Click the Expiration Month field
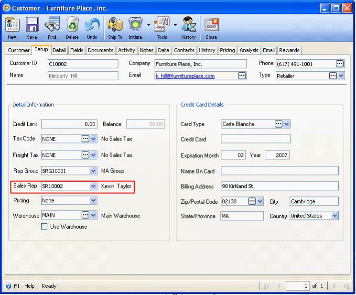 [233, 155]
